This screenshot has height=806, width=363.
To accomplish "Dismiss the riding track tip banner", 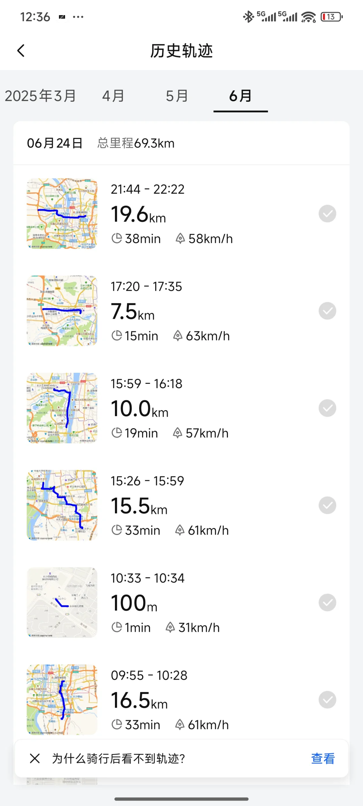I will pyautogui.click(x=35, y=758).
